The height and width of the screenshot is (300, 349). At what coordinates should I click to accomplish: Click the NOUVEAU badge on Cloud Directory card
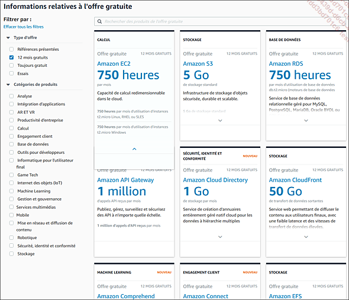point(250,156)
